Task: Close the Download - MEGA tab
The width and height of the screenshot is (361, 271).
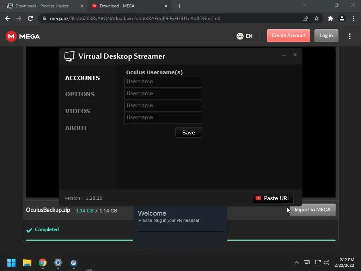Action: [166, 6]
